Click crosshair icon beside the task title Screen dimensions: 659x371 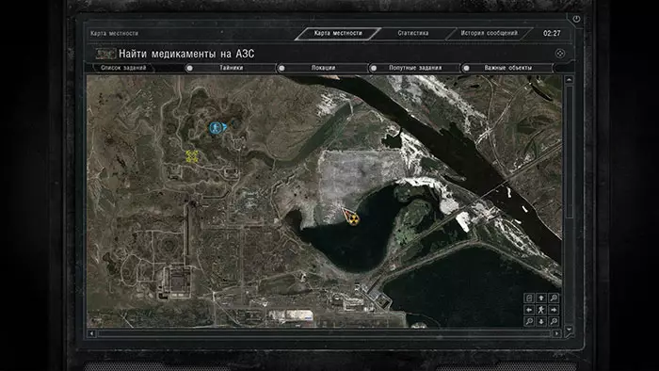tap(560, 54)
